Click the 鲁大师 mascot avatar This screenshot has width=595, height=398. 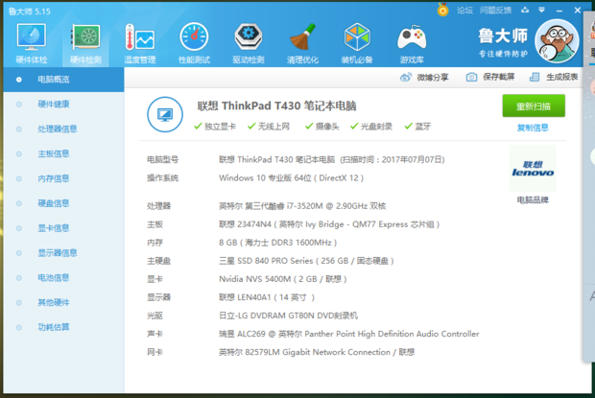(x=557, y=41)
